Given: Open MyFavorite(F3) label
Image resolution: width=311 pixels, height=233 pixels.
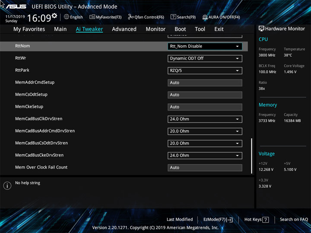Looking at the screenshot, I should [x=109, y=17].
